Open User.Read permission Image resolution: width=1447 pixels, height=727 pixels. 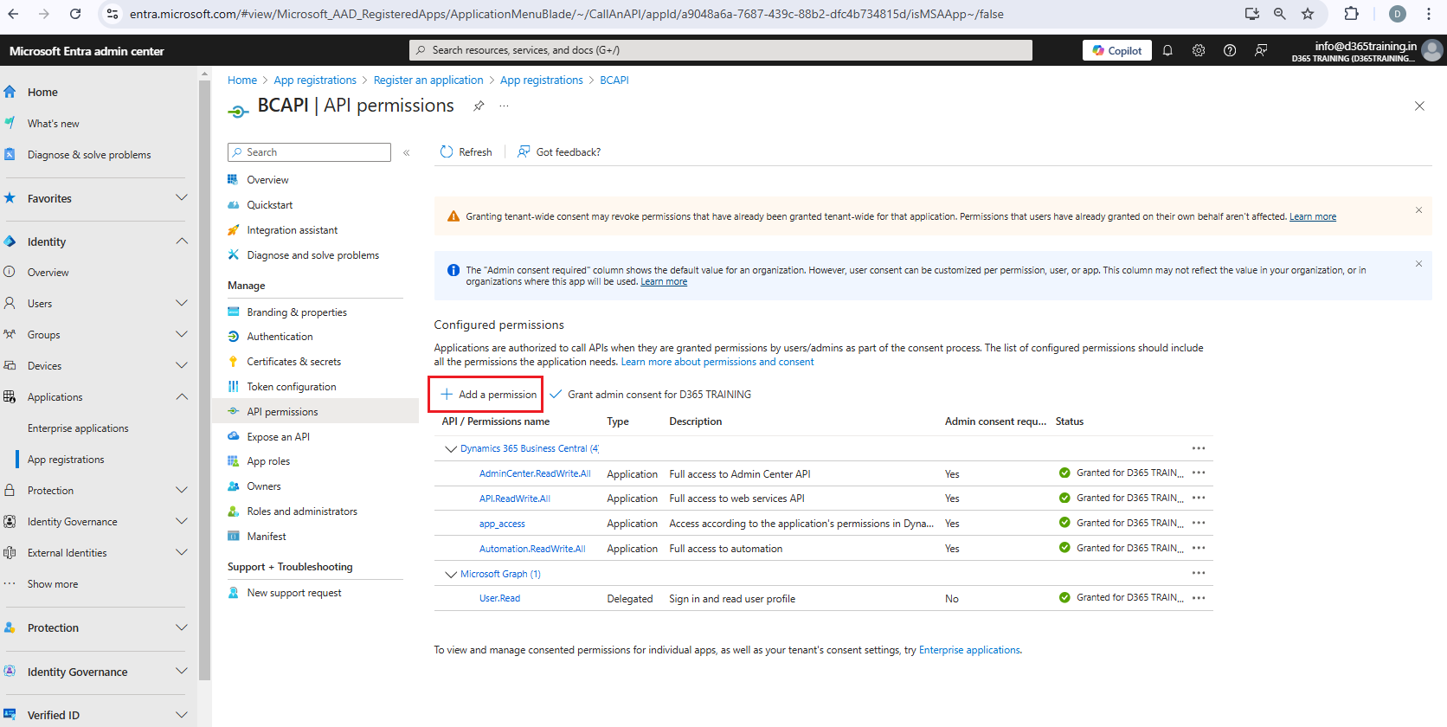coord(500,598)
